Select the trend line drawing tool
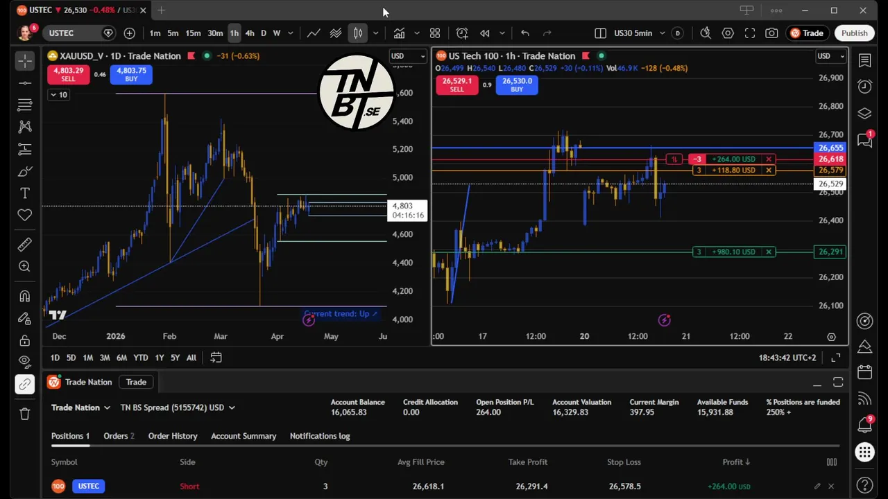The image size is (888, 499). click(x=25, y=83)
